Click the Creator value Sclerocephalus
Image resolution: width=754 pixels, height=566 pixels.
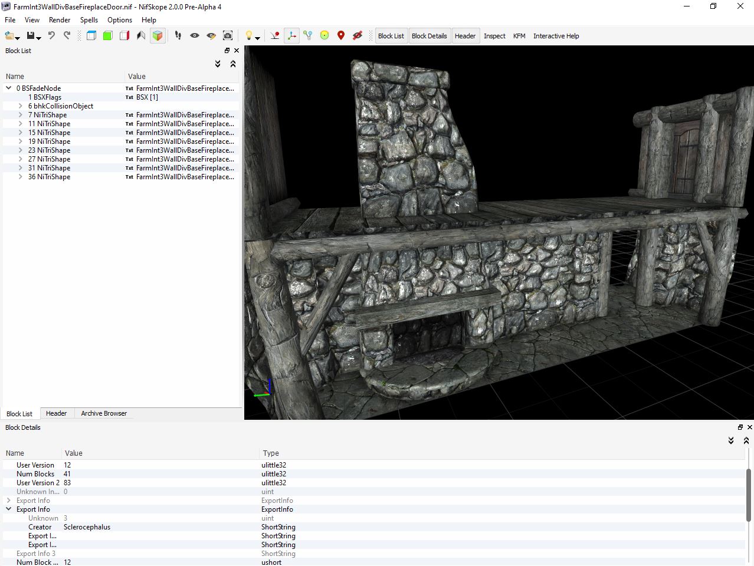87,527
